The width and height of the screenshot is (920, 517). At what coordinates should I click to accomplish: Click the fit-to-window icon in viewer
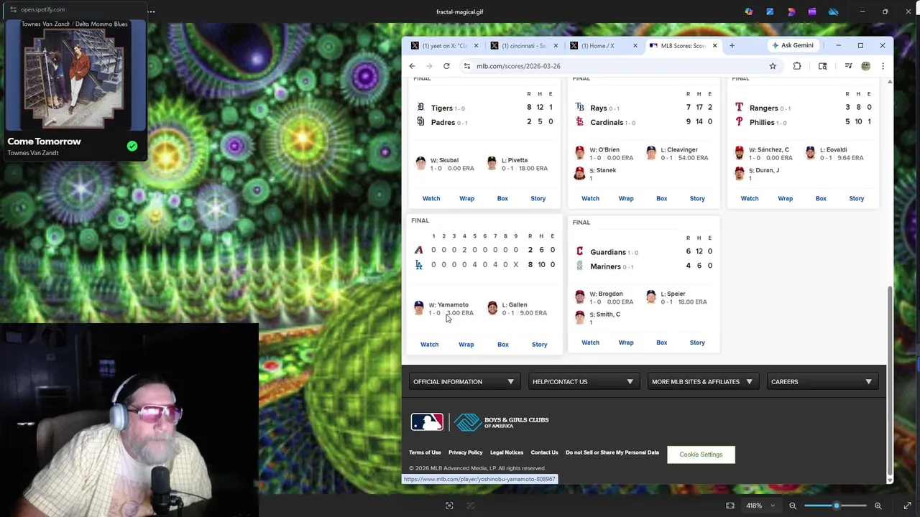pos(730,506)
